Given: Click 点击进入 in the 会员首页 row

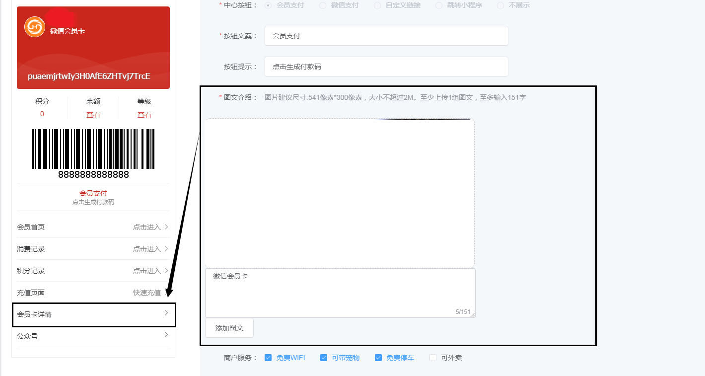Looking at the screenshot, I should pyautogui.click(x=147, y=227).
